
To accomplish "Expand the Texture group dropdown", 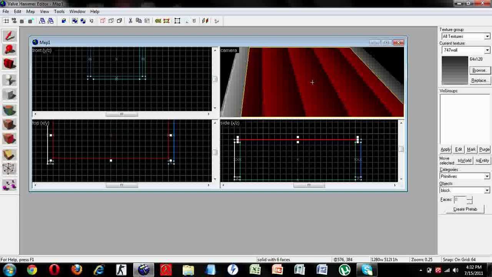I will (x=487, y=37).
